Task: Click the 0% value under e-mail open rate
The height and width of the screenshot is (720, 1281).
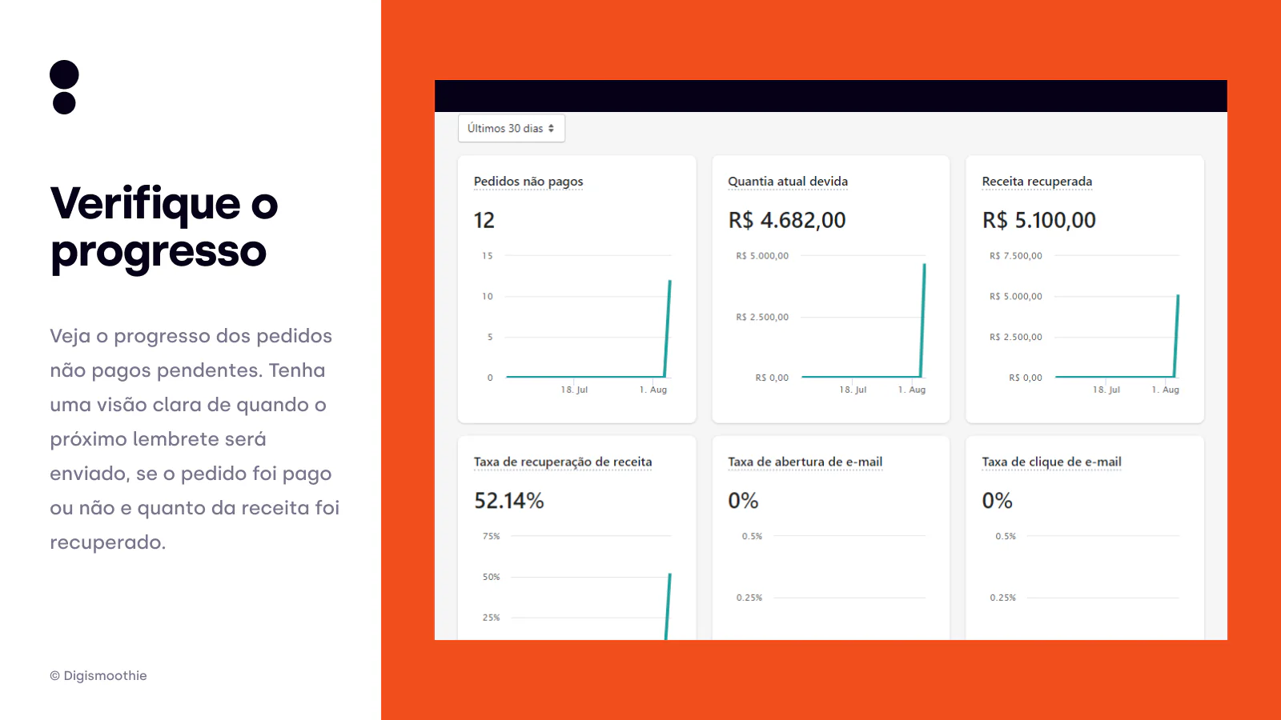Action: (x=743, y=501)
